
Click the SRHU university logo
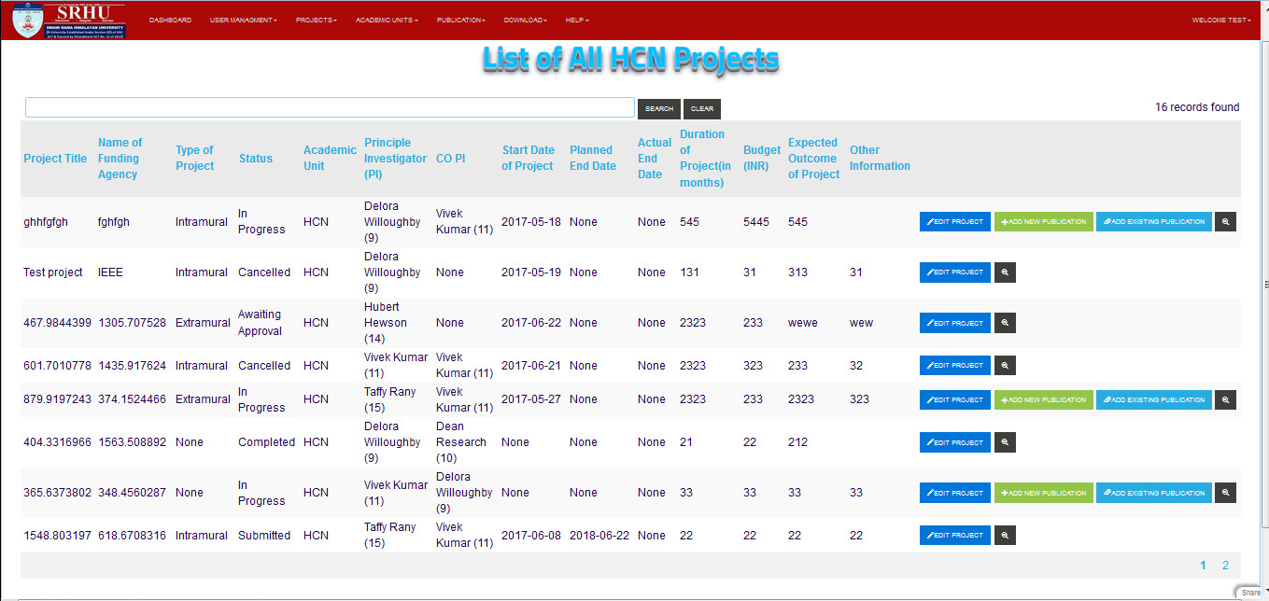(x=69, y=21)
